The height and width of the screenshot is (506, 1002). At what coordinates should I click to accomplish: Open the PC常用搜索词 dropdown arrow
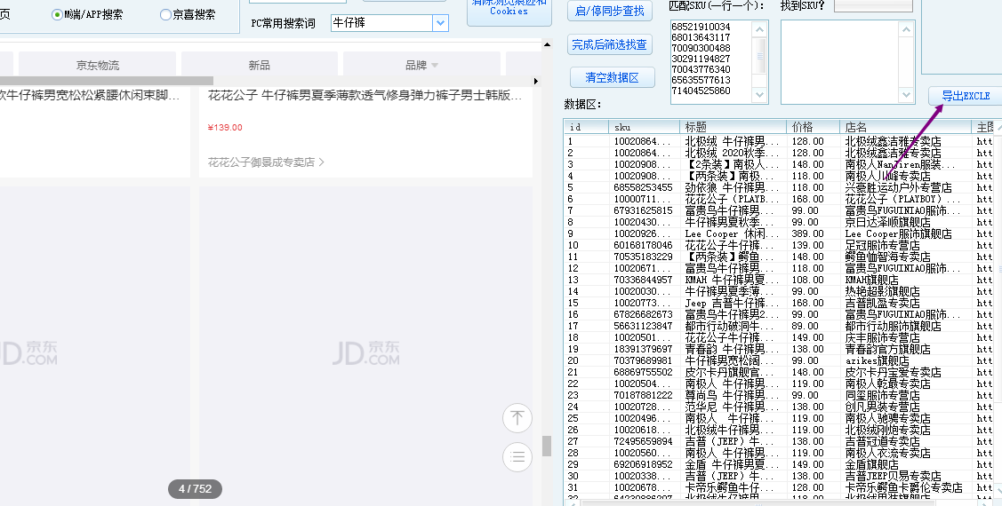440,23
